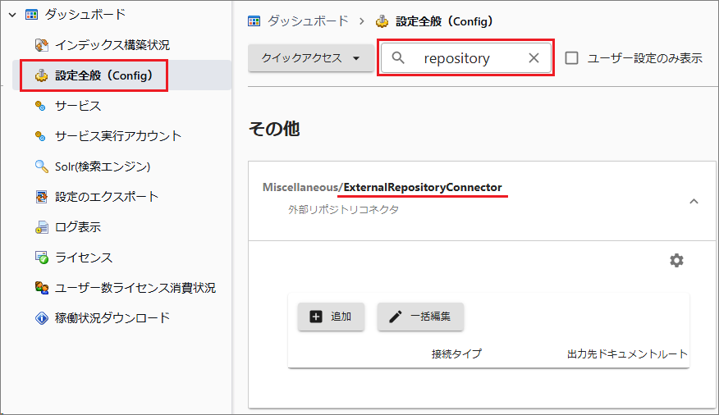Collapse the ExternalRepositoryConnector section

click(694, 202)
